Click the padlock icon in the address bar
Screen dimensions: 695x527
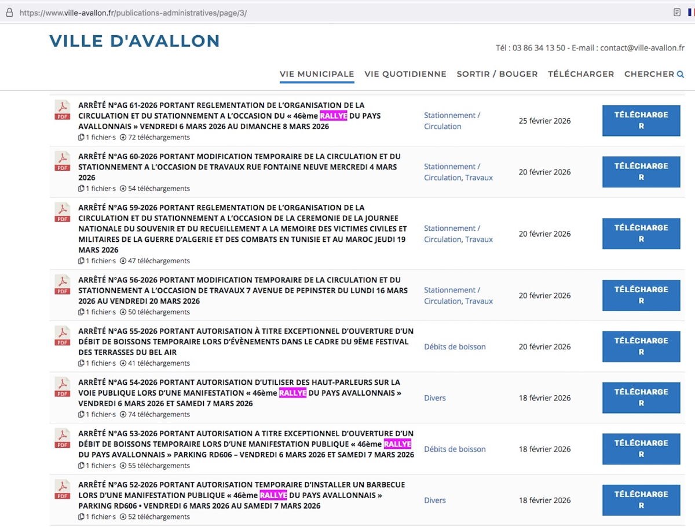[x=9, y=12]
